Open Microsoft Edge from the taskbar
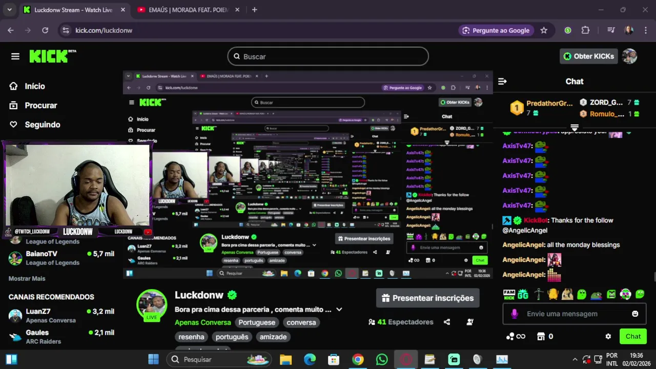The width and height of the screenshot is (656, 369). (310, 359)
